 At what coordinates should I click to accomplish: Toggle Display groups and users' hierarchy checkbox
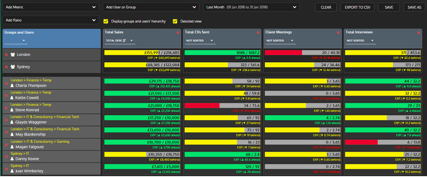[106, 21]
